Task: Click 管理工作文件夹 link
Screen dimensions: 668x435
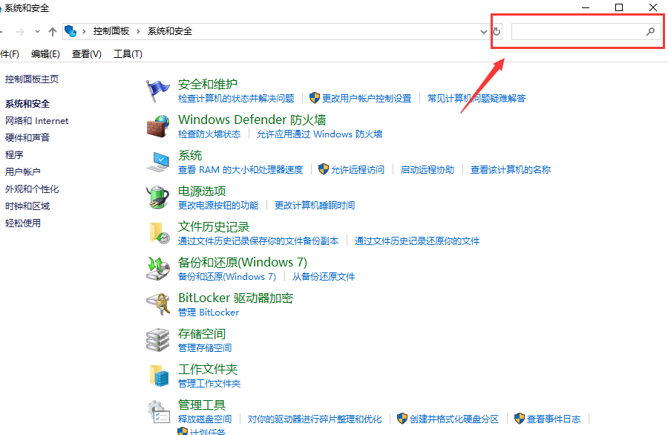Action: [209, 384]
